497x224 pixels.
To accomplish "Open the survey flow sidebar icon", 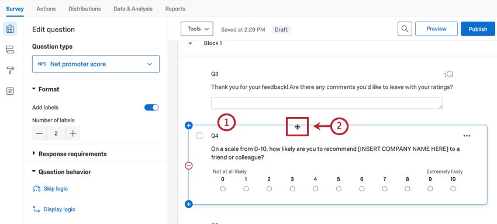I will tap(10, 50).
